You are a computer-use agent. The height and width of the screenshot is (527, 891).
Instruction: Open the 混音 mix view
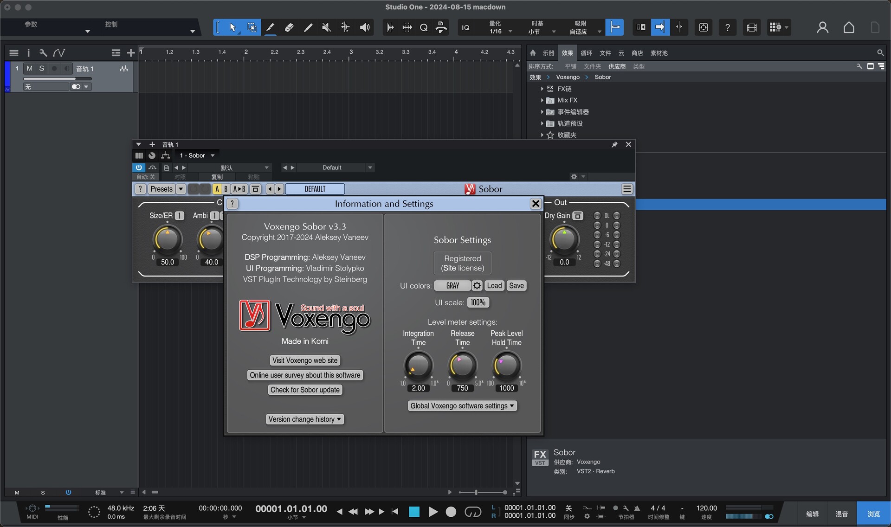pyautogui.click(x=842, y=514)
